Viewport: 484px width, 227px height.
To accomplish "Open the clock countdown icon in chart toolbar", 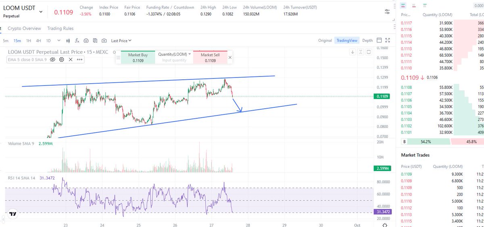I will pos(86,41).
